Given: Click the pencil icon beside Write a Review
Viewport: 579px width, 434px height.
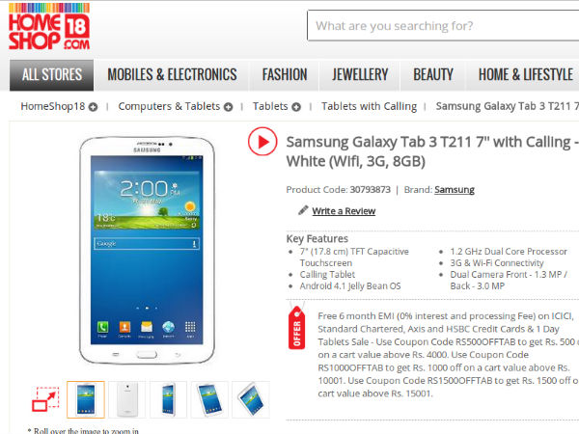Looking at the screenshot, I should click(303, 210).
